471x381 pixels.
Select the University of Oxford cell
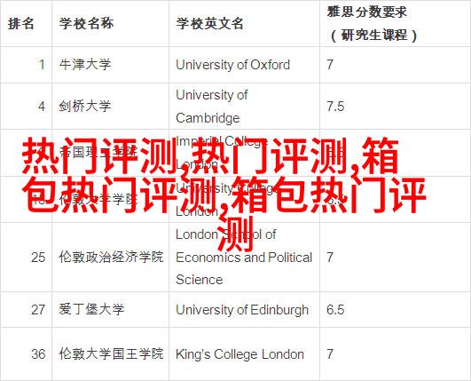coord(232,65)
